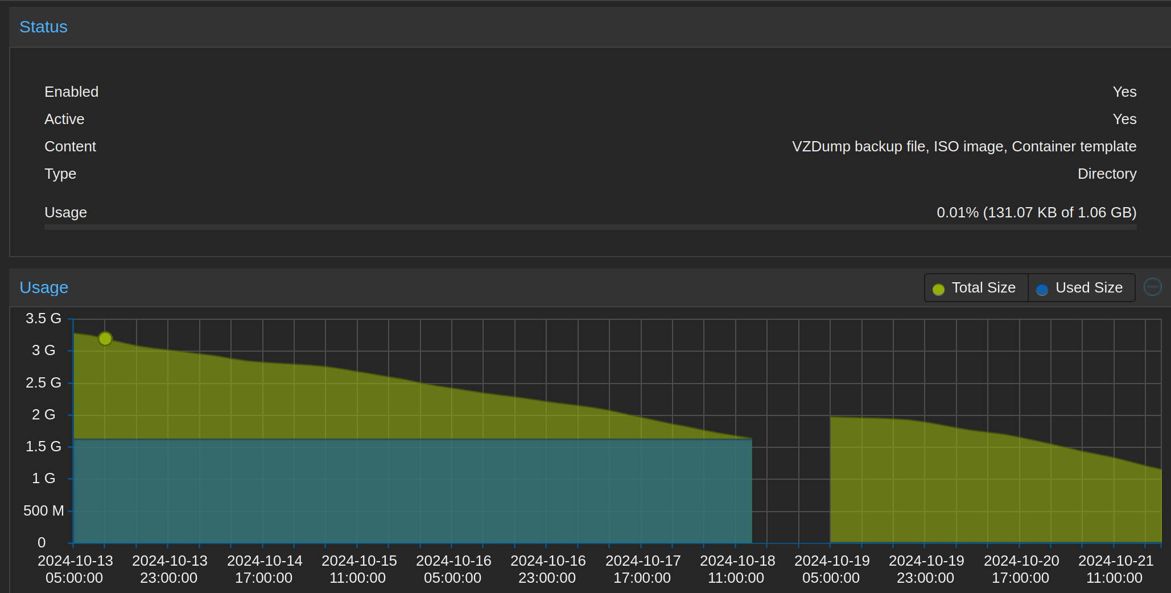Toggle the Used Size legend entry
This screenshot has height=593, width=1171.
tap(1081, 288)
